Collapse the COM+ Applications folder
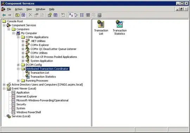 point(18,37)
